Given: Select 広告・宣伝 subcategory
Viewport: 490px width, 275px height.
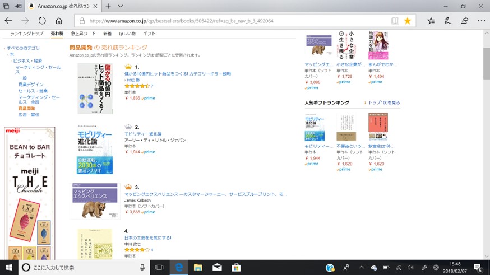Looking at the screenshot, I should [x=29, y=115].
